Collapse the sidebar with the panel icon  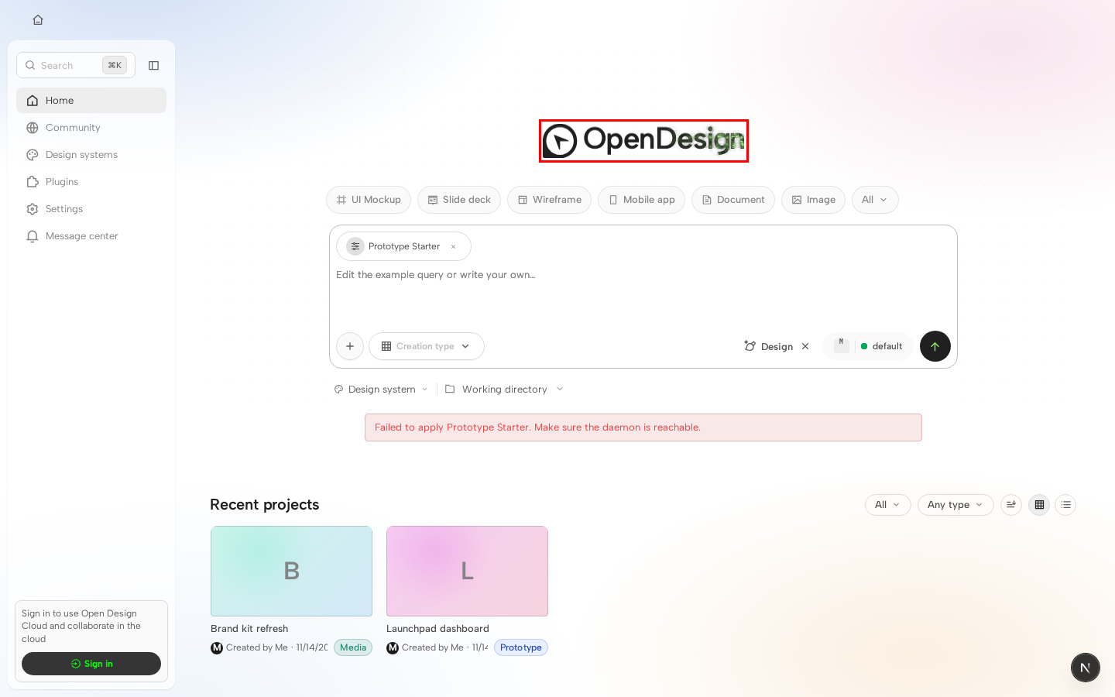[153, 66]
